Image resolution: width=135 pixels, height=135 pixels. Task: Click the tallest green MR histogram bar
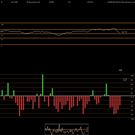pos(43,85)
